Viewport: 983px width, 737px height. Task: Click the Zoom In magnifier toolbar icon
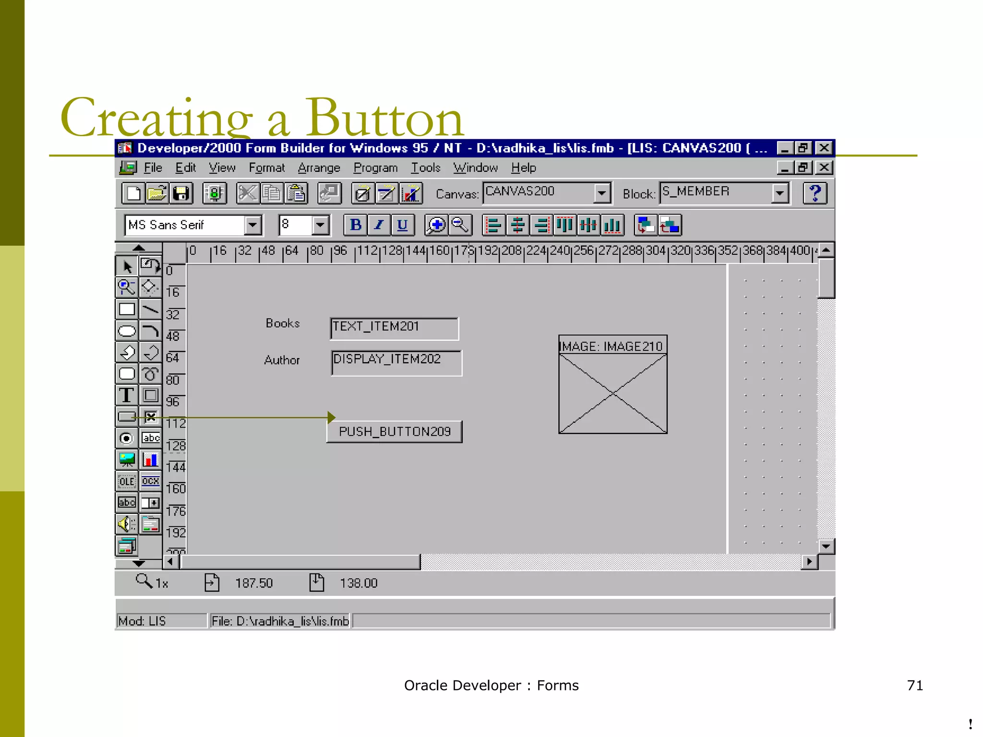436,225
